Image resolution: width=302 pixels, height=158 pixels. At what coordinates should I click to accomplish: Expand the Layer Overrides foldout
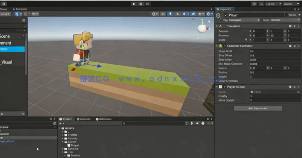pyautogui.click(x=217, y=81)
